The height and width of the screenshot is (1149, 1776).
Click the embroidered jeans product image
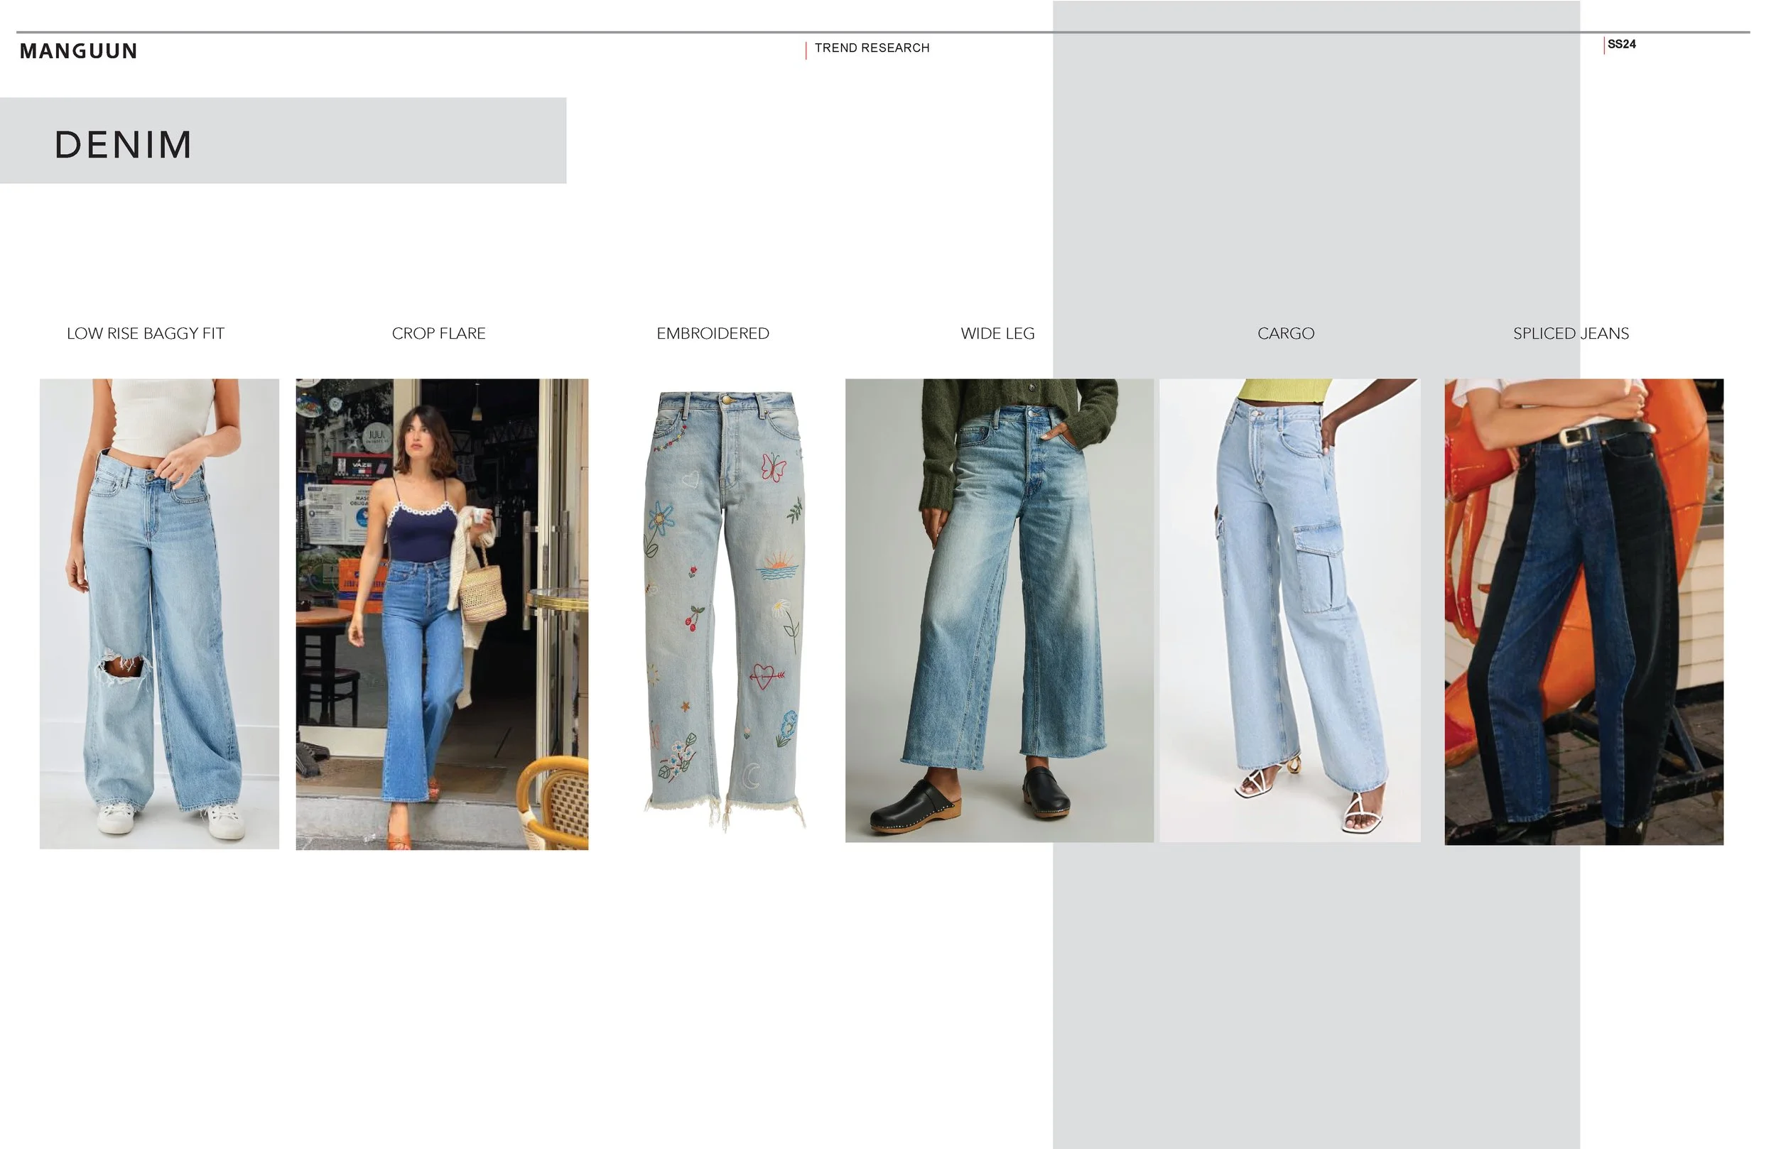(x=725, y=608)
